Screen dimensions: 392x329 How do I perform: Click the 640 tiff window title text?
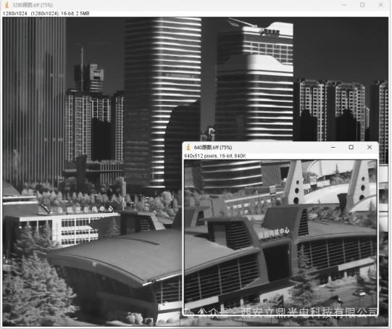213,148
